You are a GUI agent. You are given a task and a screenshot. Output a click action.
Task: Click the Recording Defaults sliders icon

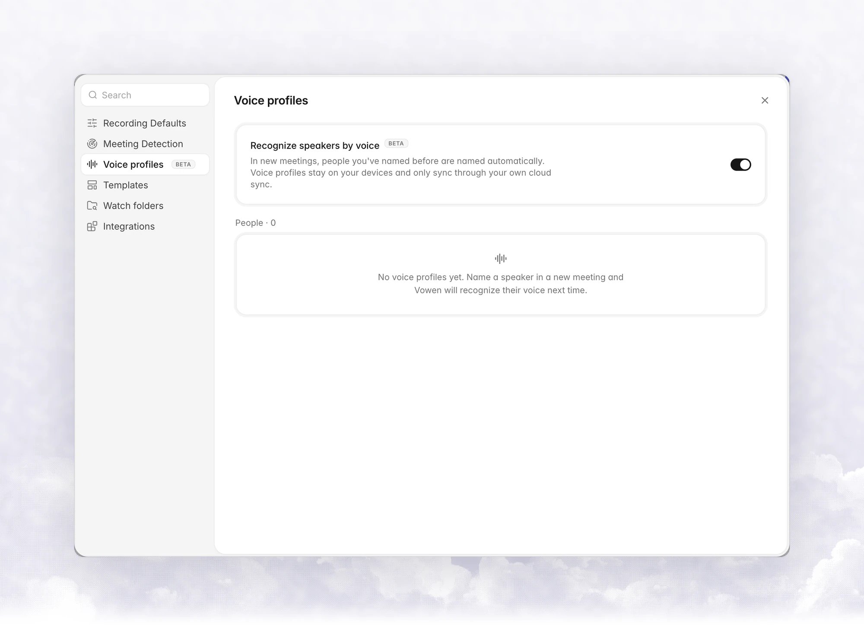pyautogui.click(x=92, y=123)
